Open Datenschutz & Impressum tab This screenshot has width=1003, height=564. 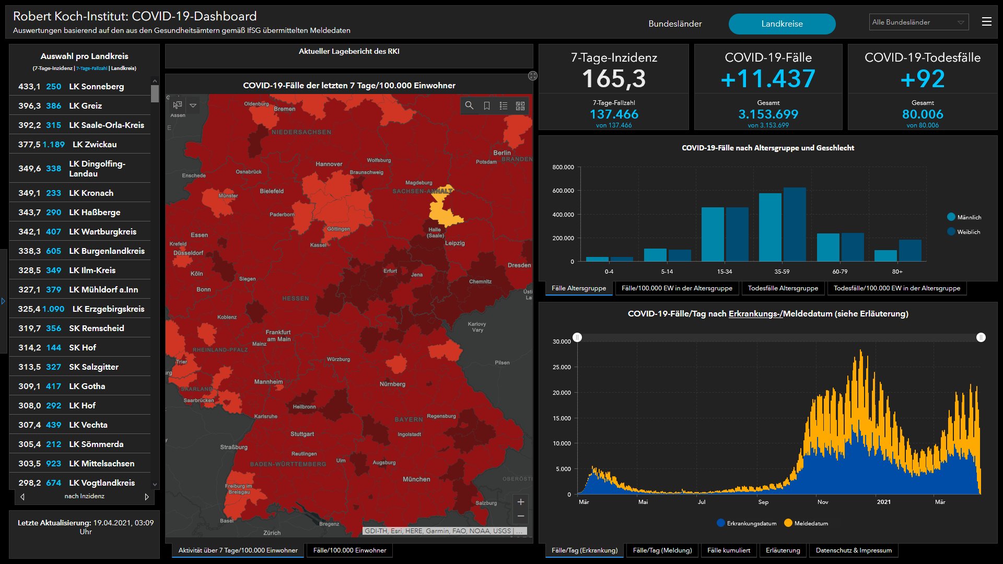(854, 550)
